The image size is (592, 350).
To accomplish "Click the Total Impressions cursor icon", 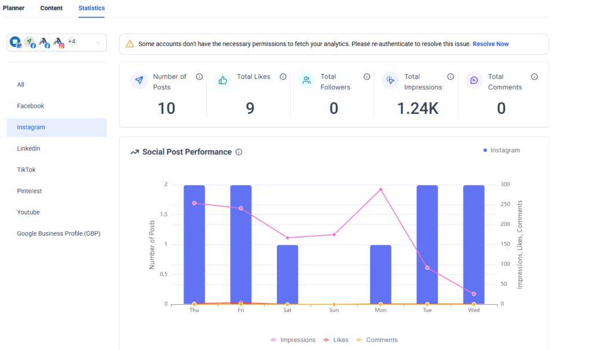I will coord(390,80).
